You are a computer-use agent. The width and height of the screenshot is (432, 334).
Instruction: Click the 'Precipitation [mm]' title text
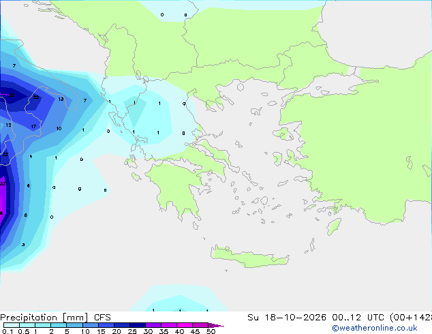[44, 318]
